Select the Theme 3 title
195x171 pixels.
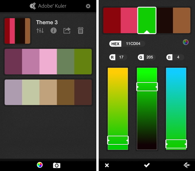(47, 22)
